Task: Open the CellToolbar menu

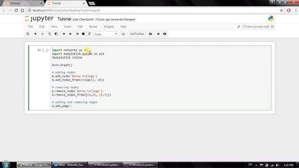Action: click(137, 34)
